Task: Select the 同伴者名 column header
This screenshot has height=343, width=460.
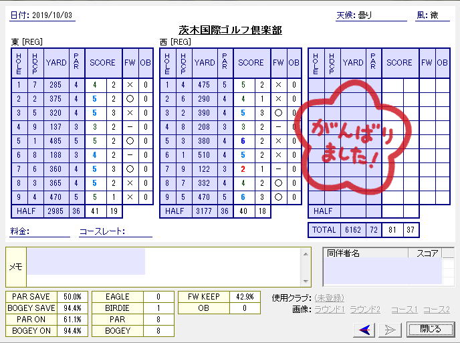Action: pyautogui.click(x=365, y=253)
